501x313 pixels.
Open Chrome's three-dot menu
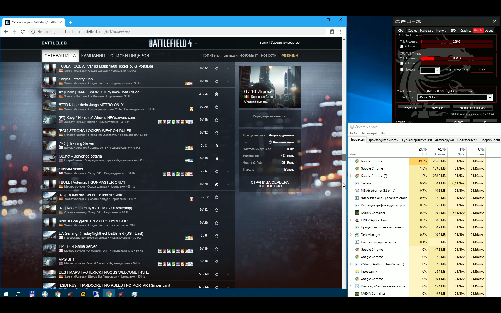click(x=341, y=32)
